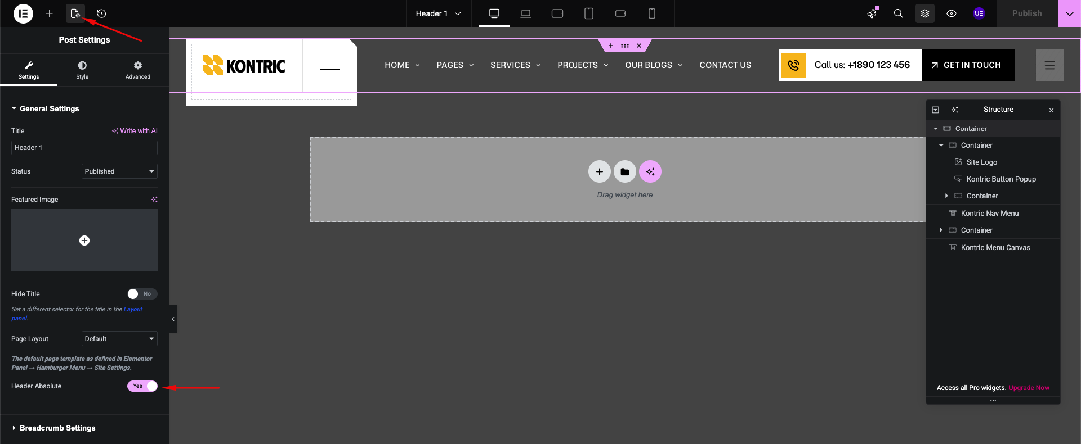Toggle the Structure layers icon

(x=924, y=13)
